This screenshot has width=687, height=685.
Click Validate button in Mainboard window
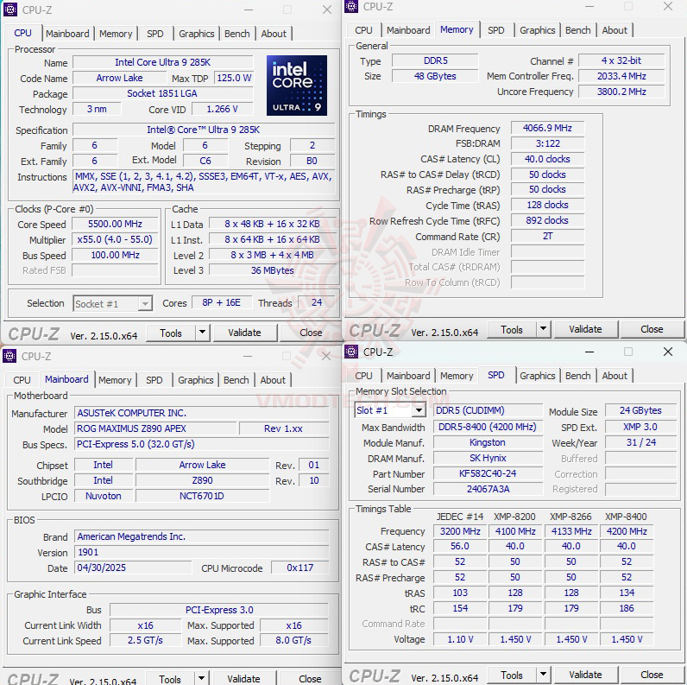coord(243,678)
